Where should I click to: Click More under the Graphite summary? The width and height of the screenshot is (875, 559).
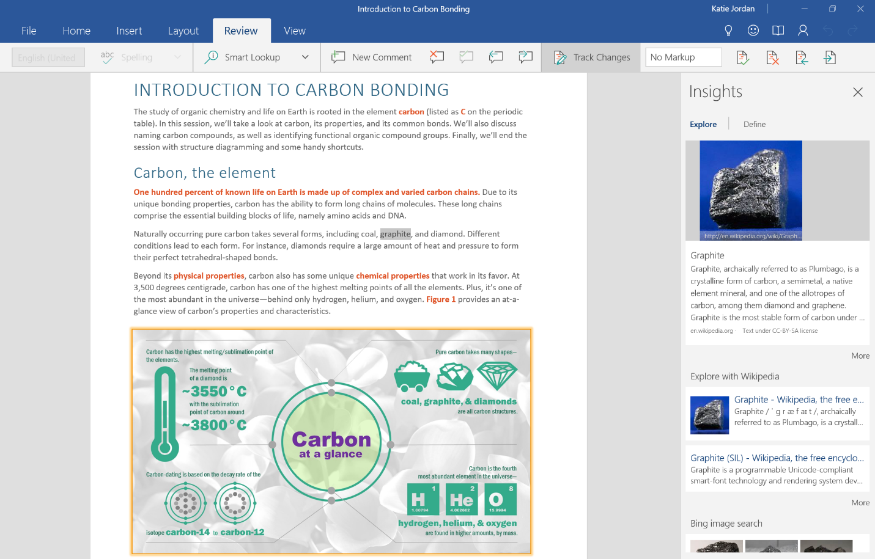click(x=860, y=356)
